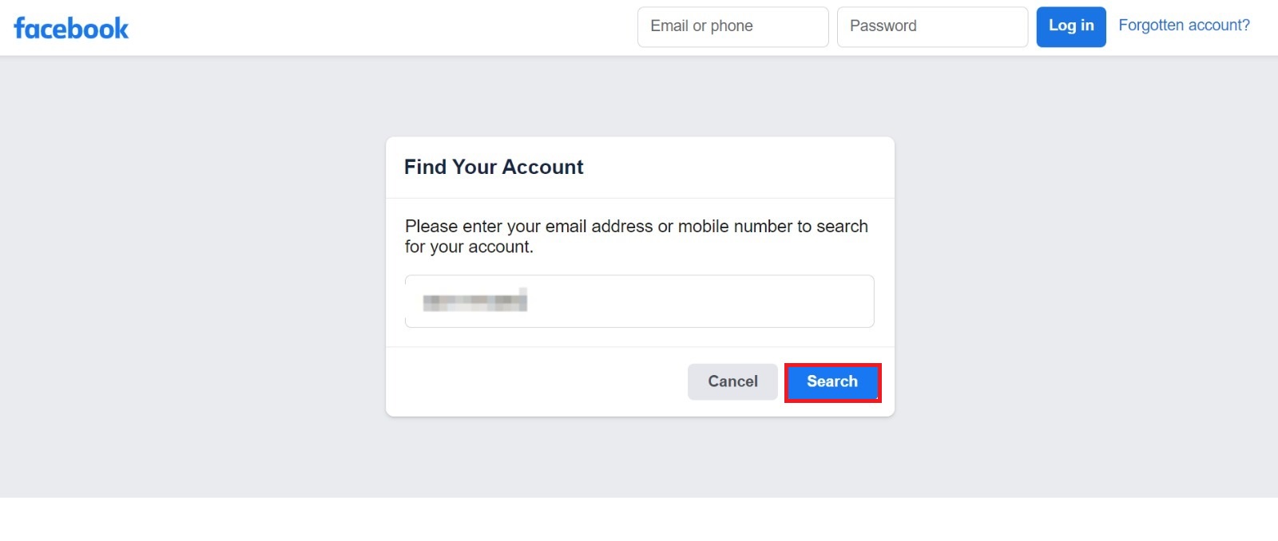1278x541 pixels.
Task: Click the Search button to find your account
Action: click(x=831, y=381)
